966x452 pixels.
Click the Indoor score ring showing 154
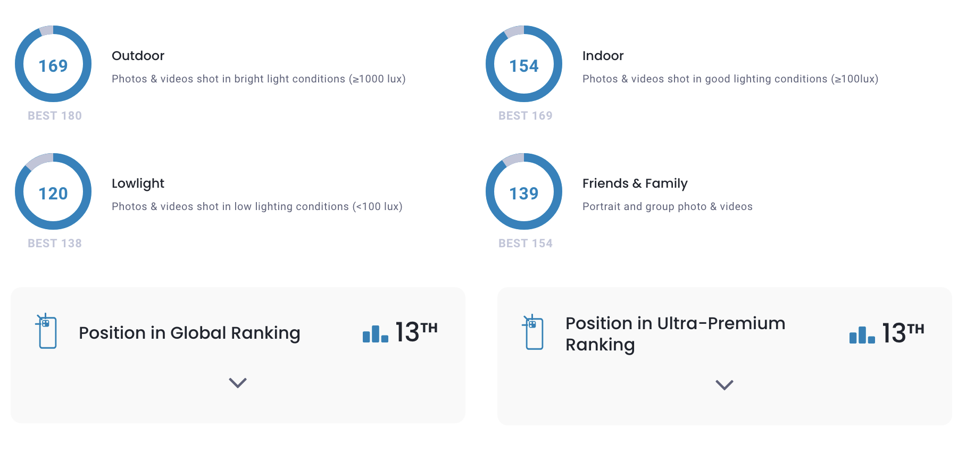pos(524,64)
